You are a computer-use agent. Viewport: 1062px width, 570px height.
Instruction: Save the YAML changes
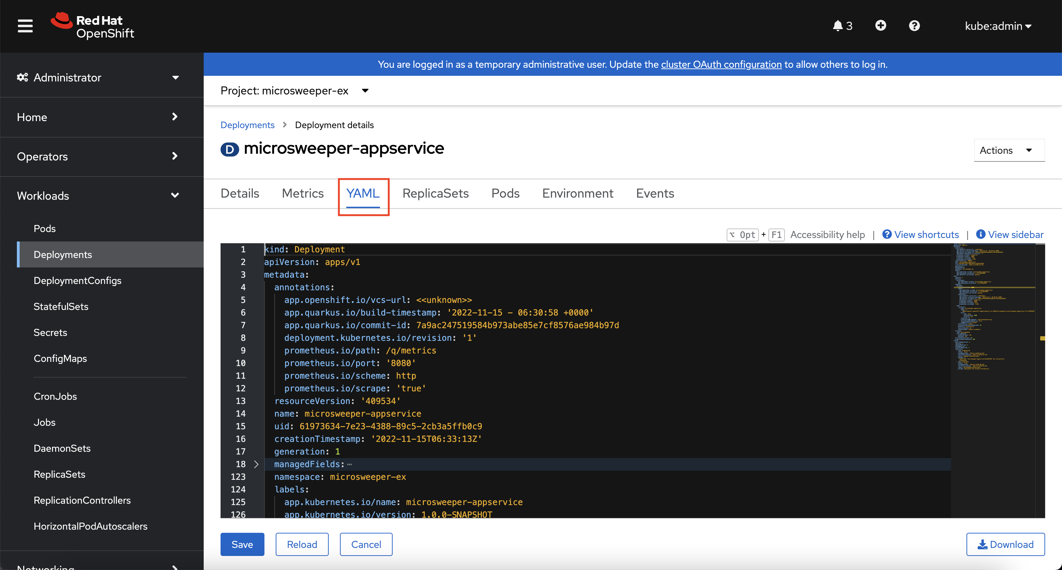coord(242,544)
